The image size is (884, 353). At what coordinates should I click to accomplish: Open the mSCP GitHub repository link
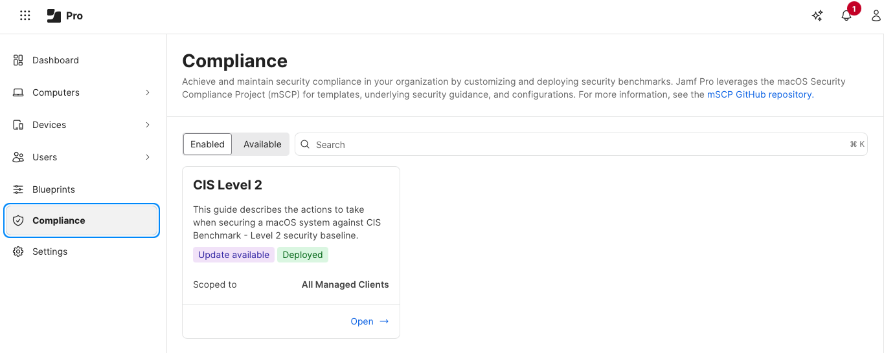click(x=760, y=94)
